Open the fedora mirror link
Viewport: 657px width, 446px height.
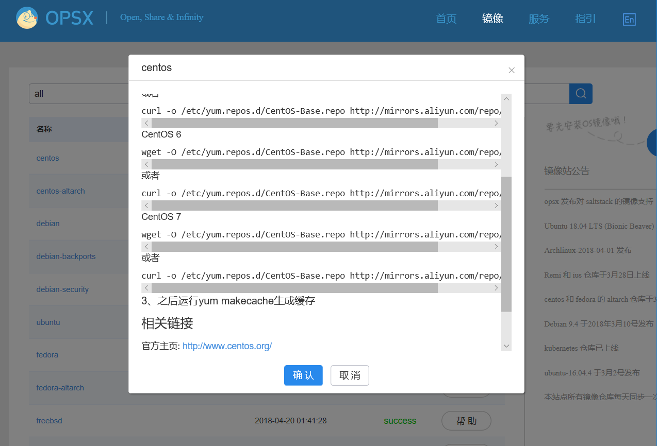(x=47, y=355)
